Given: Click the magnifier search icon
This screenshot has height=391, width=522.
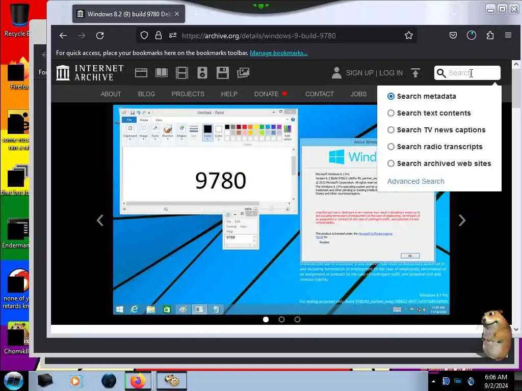Looking at the screenshot, I should [441, 73].
